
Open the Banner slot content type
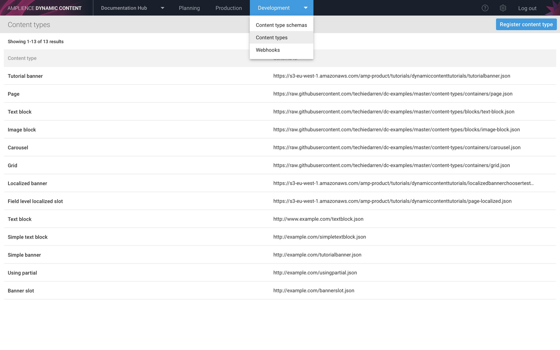pyautogui.click(x=21, y=290)
